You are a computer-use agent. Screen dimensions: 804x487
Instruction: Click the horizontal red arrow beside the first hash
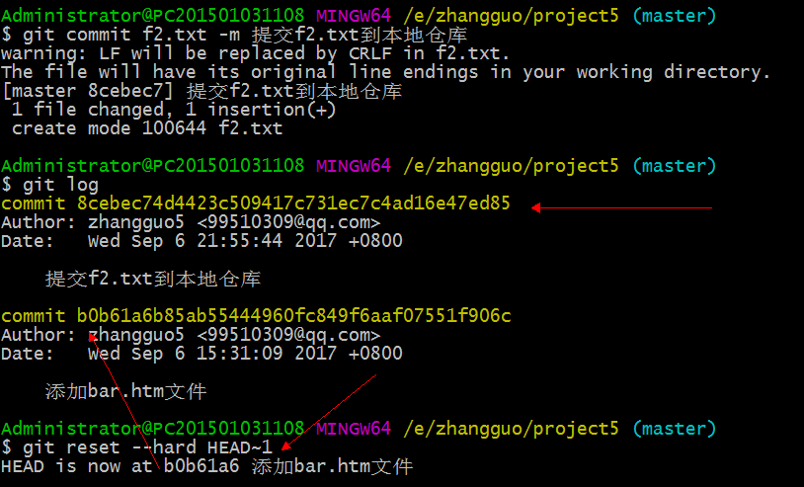[622, 207]
